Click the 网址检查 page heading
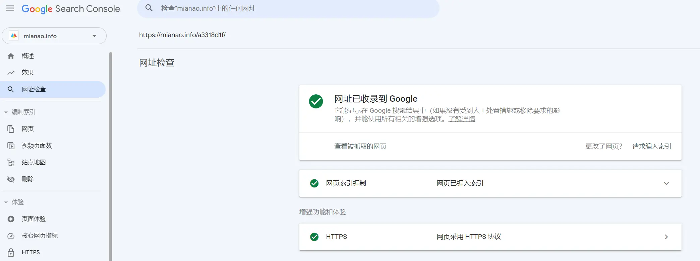Image resolution: width=700 pixels, height=261 pixels. point(157,63)
